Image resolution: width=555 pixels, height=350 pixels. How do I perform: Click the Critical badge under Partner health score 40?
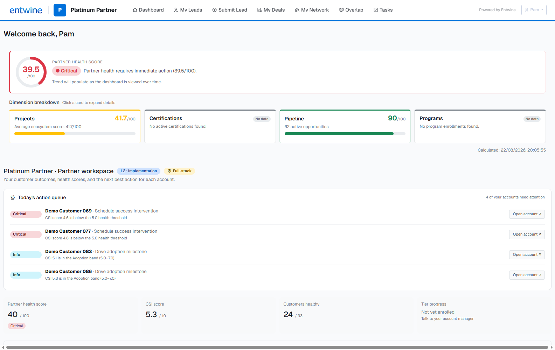(17, 326)
